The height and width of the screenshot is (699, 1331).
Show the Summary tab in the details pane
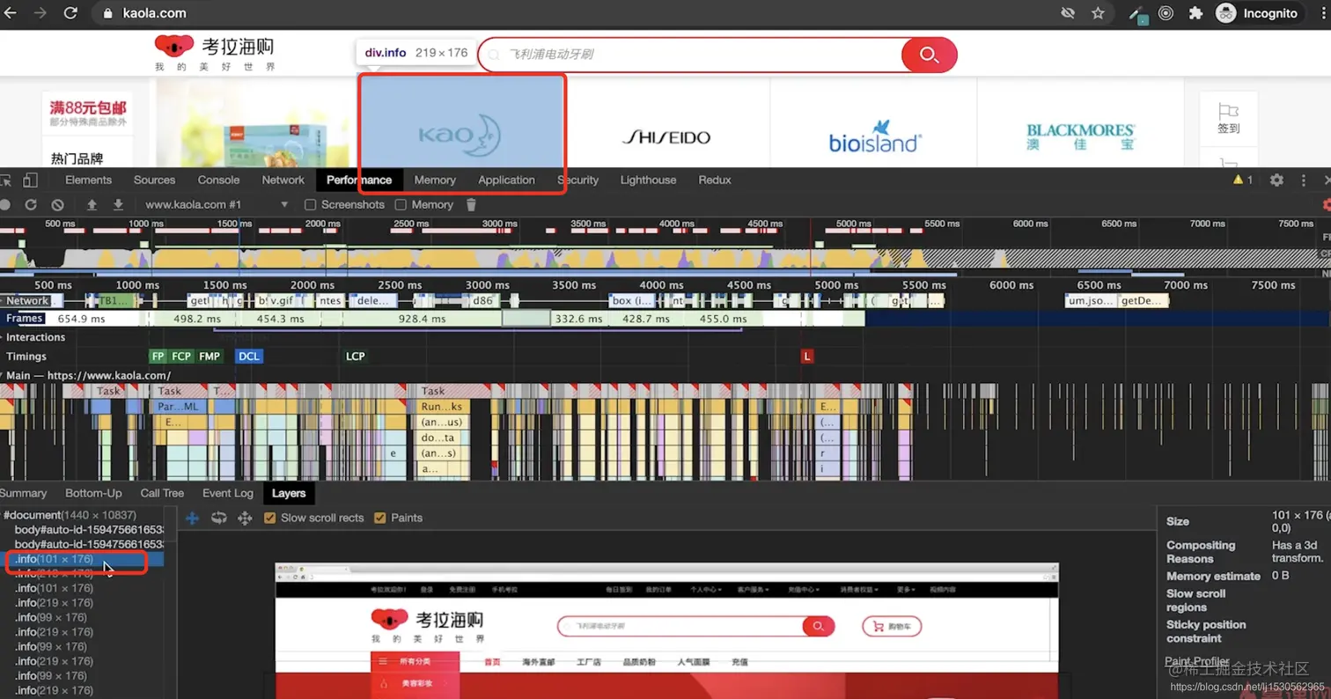[24, 493]
